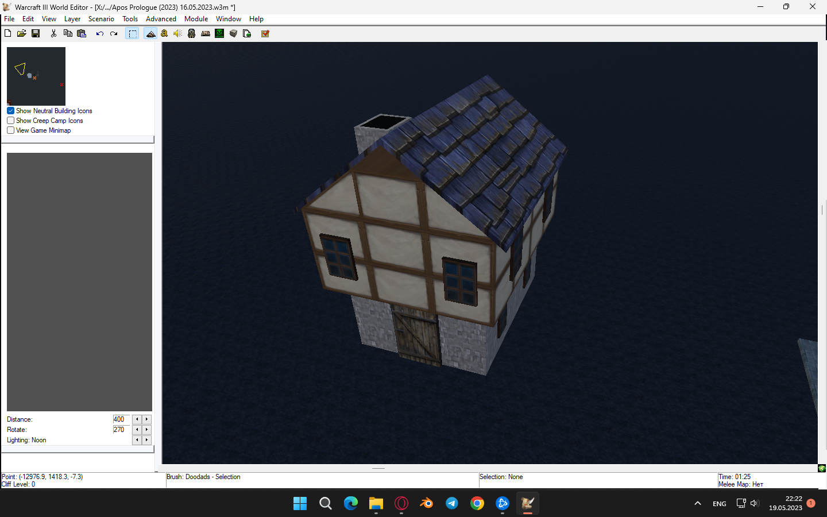Click the ENG language indicator
Image resolution: width=827 pixels, height=517 pixels.
[x=720, y=504]
